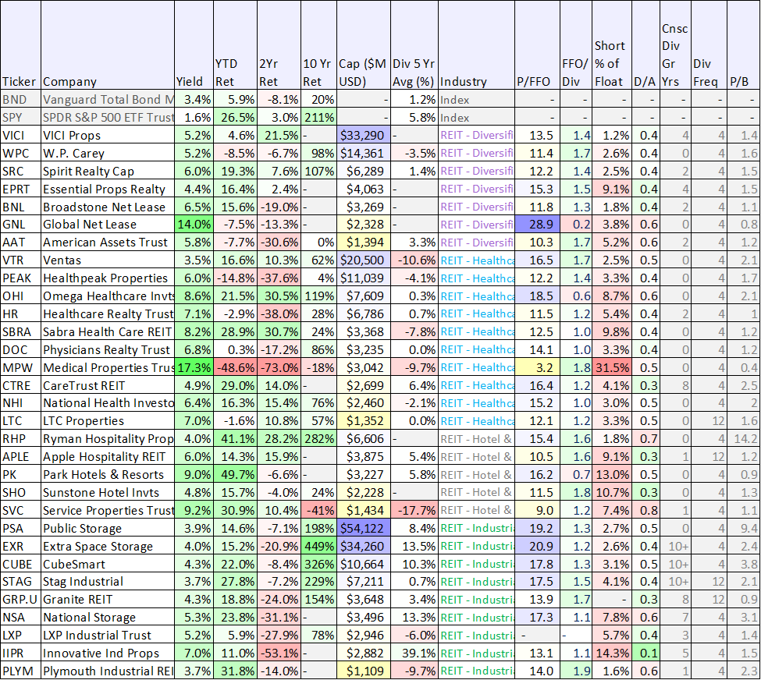The width and height of the screenshot is (761, 680).
Task: Select Ryman Hospitality P/B value 14.2
Action: tap(744, 439)
